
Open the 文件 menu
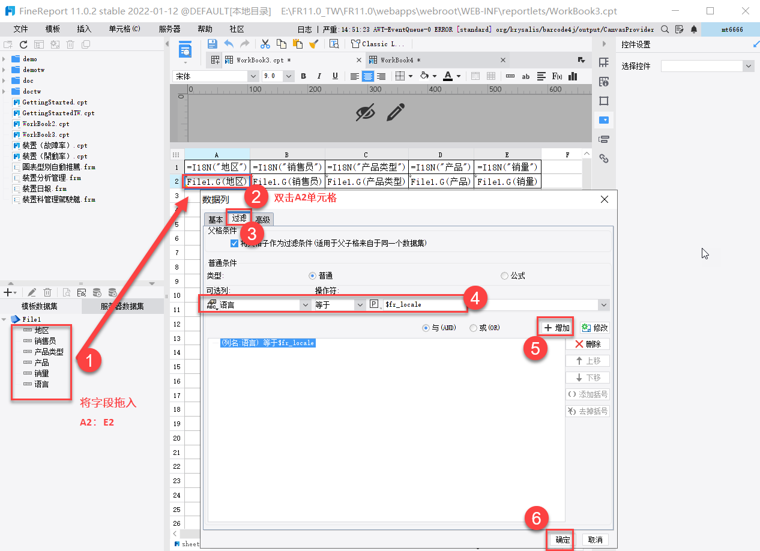[20, 29]
